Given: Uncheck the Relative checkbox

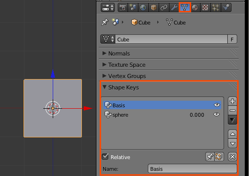Looking at the screenshot, I should tap(105, 157).
